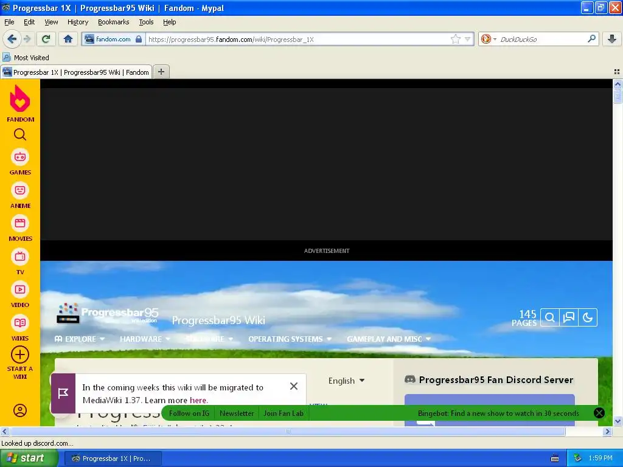Click the URL address field

(x=298, y=39)
